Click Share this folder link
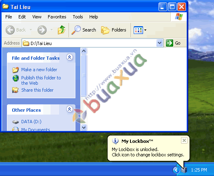Screen dimensions: 214x176 tap(37, 90)
